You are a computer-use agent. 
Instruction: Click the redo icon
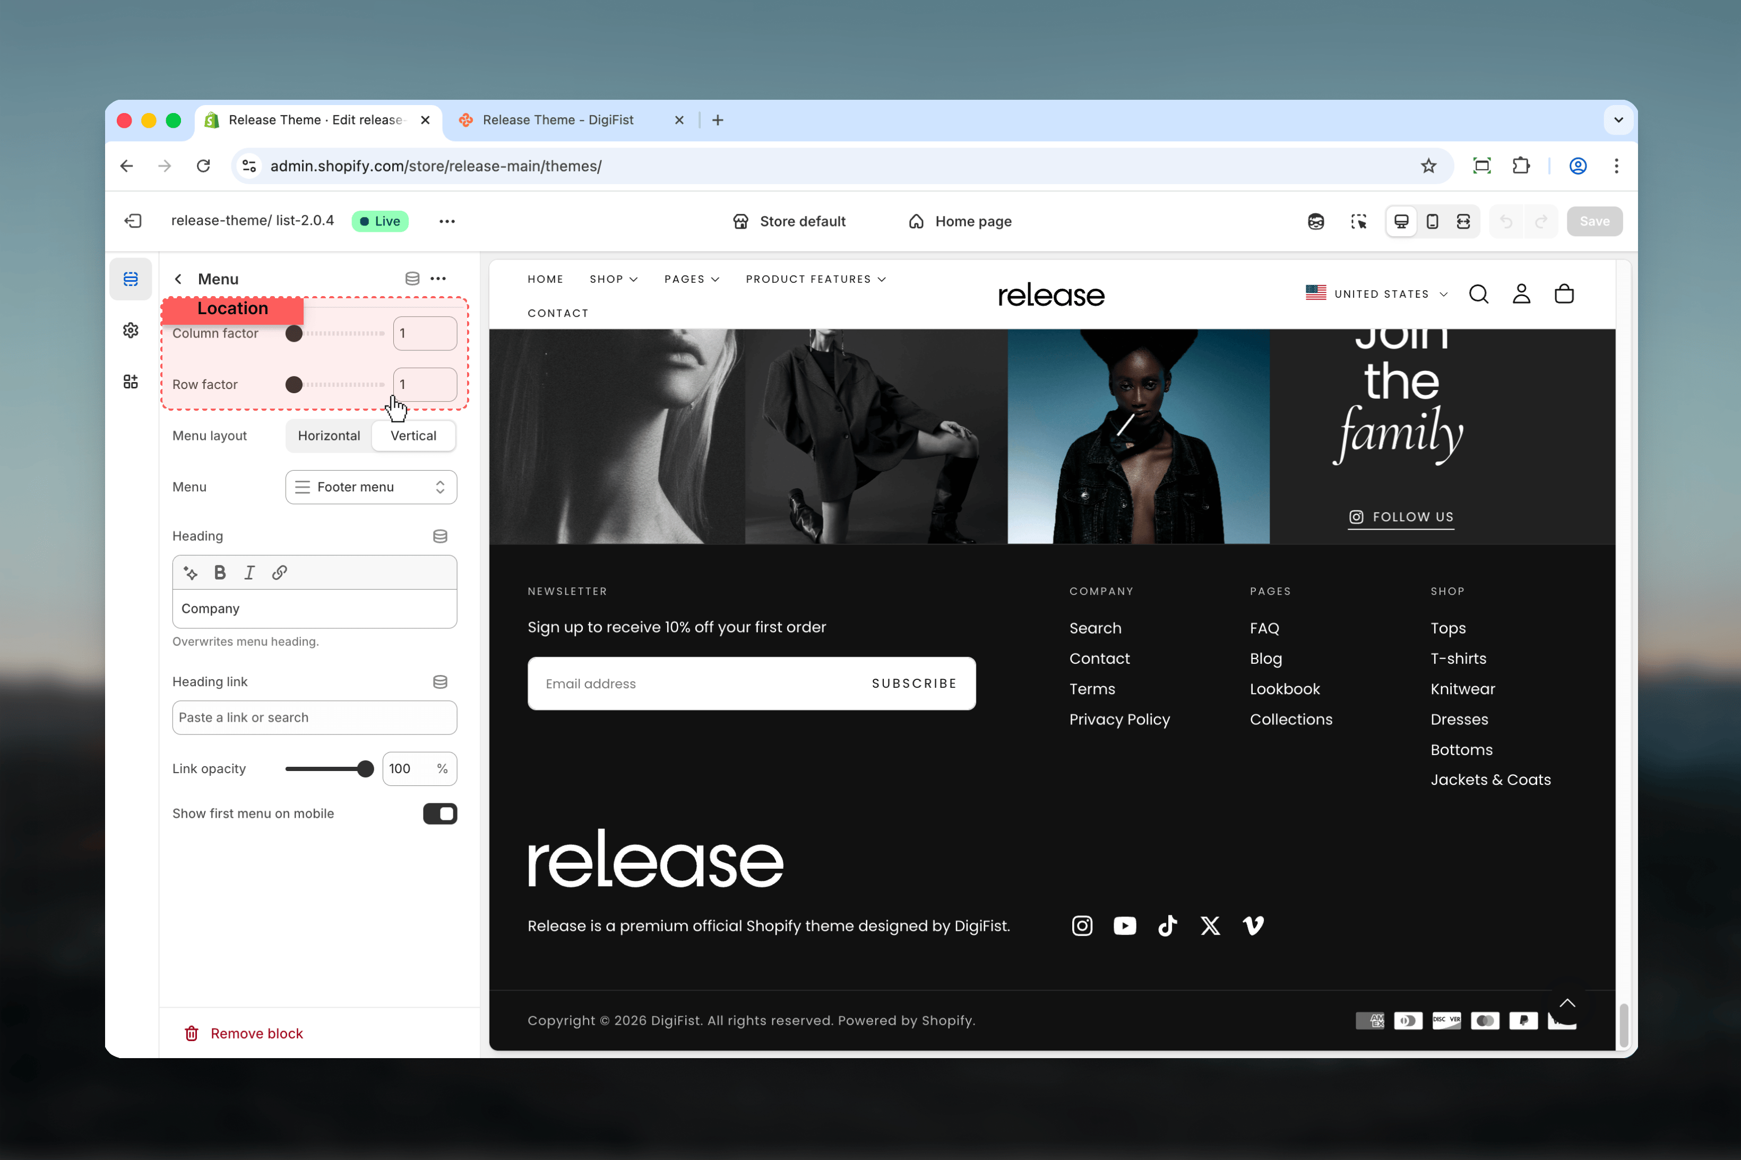click(1541, 221)
